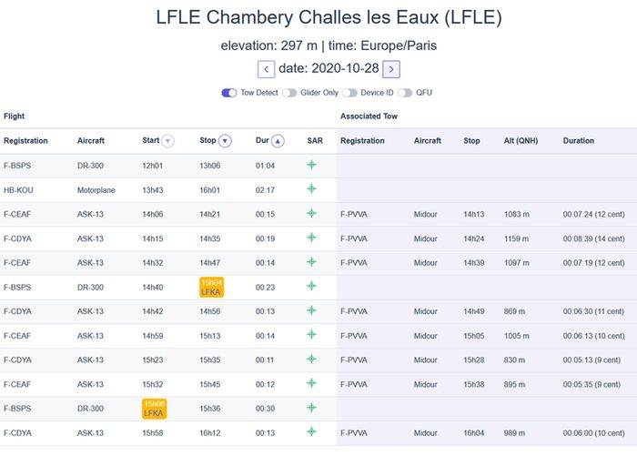Go to next date

[x=390, y=68]
